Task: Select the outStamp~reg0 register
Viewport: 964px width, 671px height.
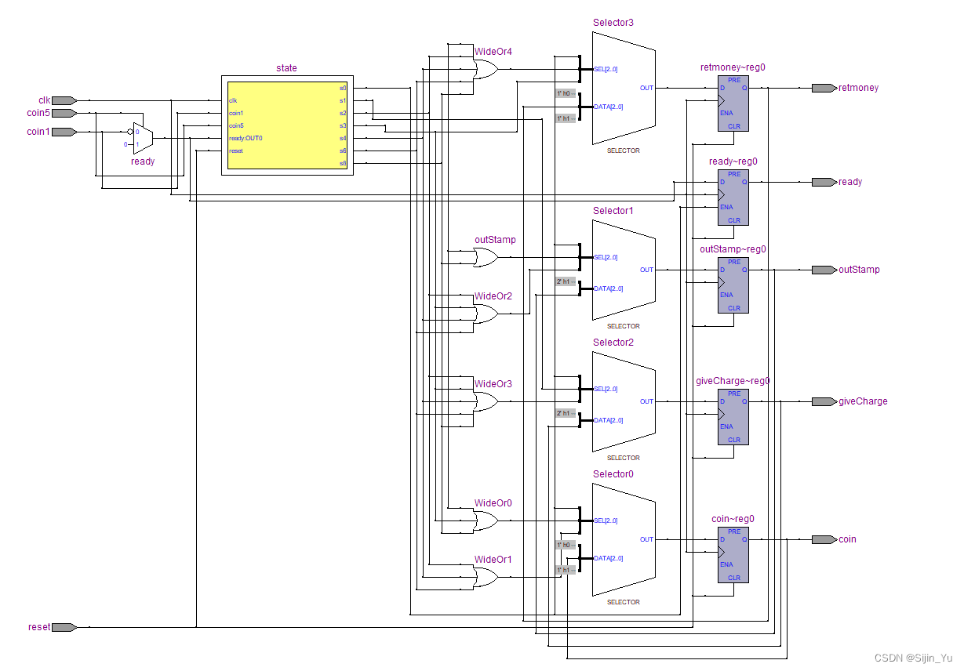Action: [x=733, y=285]
